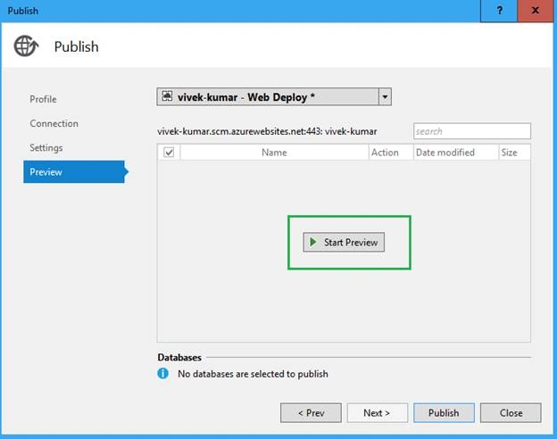Sort by the Name column header
The width and height of the screenshot is (557, 439).
click(x=274, y=153)
